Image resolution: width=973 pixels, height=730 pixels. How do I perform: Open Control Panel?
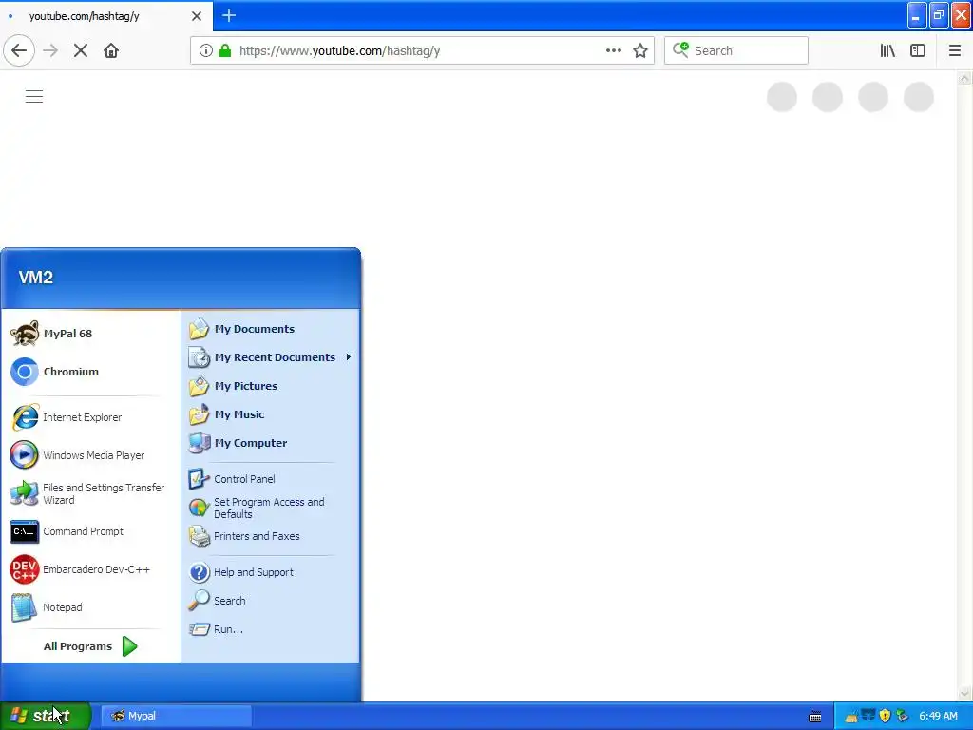tap(271, 479)
